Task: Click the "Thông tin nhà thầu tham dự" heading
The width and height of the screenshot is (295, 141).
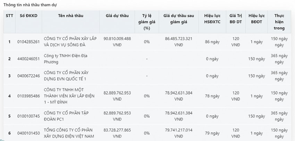Action: pos(30,5)
